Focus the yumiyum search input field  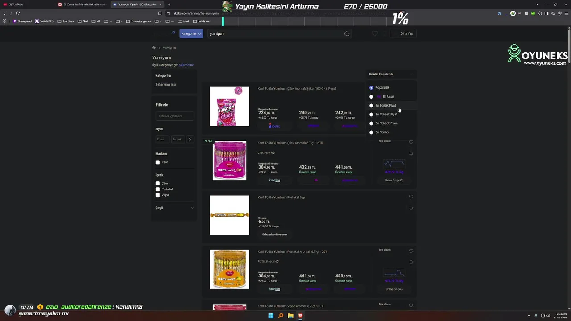pos(275,34)
